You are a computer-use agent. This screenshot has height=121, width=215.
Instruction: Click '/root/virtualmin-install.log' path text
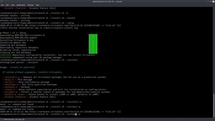(x=60, y=28)
